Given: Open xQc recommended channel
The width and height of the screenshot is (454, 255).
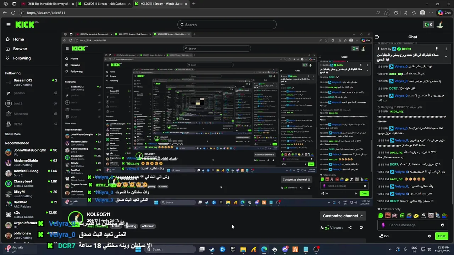Looking at the screenshot, I should [31, 215].
